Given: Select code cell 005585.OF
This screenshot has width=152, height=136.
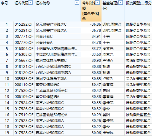Looking at the screenshot, I should click(24, 79).
